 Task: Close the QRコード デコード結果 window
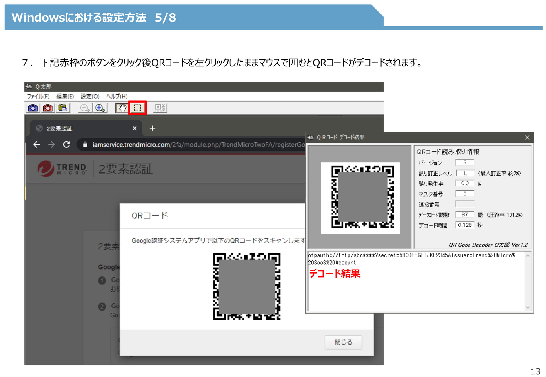pos(527,138)
